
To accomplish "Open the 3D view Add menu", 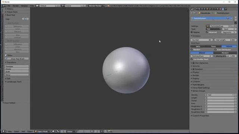I will click(23, 131).
